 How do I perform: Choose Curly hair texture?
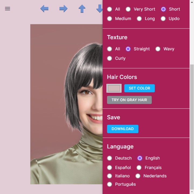[110, 58]
